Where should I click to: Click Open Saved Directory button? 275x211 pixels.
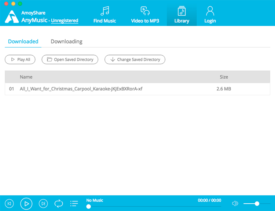70,59
